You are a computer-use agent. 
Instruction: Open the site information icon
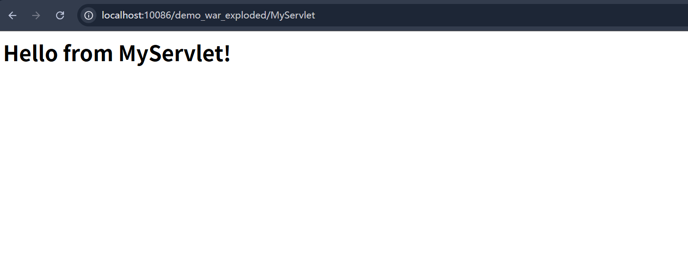pos(89,15)
